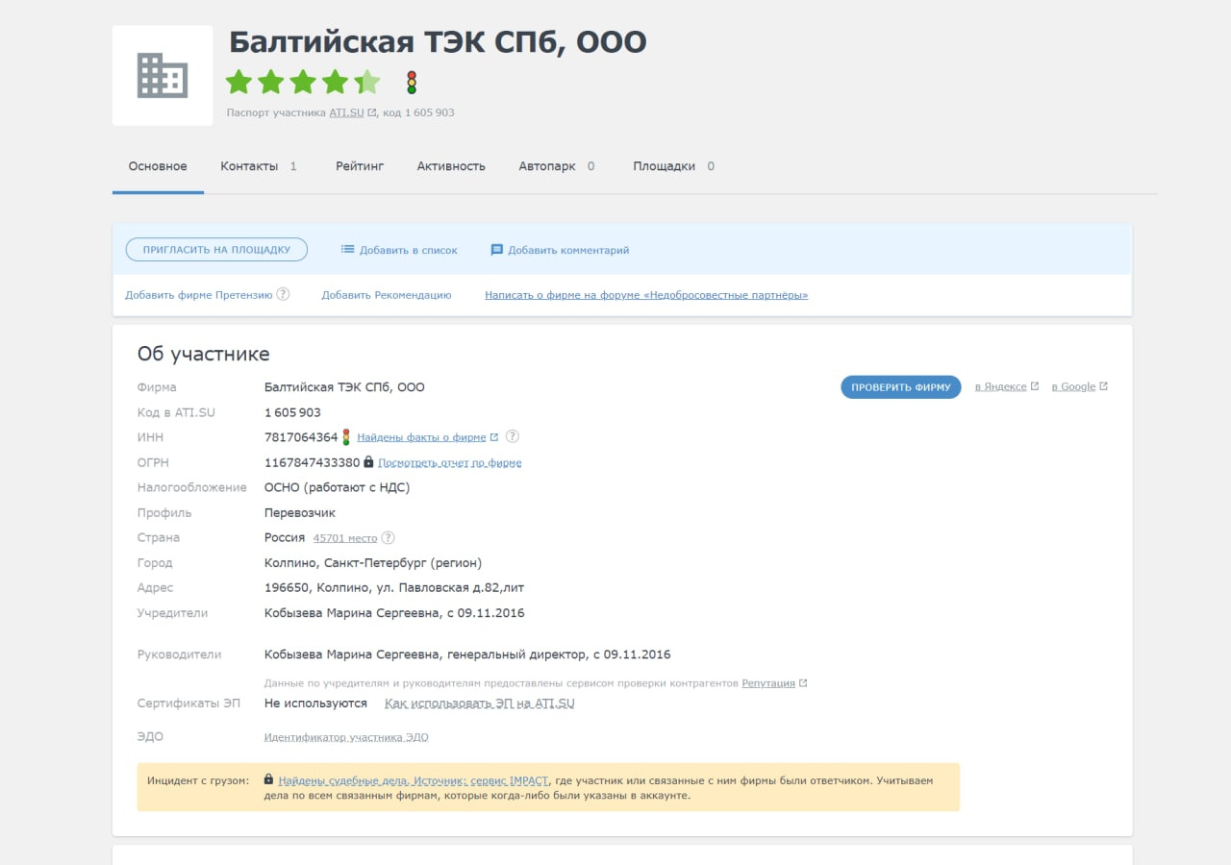Viewport: 1231px width, 865px height.
Task: Go to the Активность tab
Action: pos(451,166)
